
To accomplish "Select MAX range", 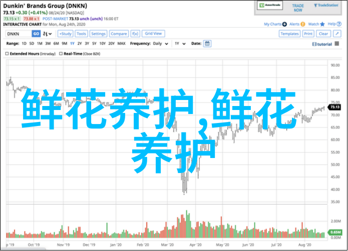I will (121, 43).
